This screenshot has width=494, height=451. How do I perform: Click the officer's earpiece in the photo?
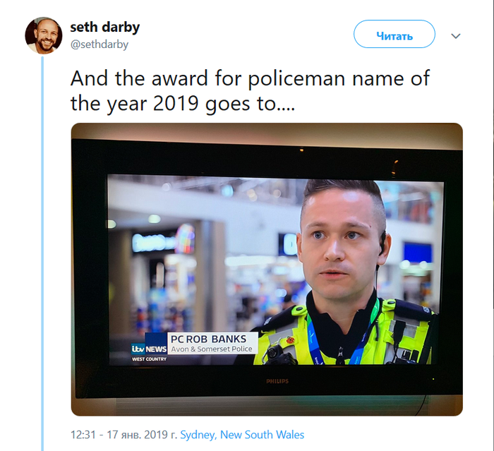(382, 243)
